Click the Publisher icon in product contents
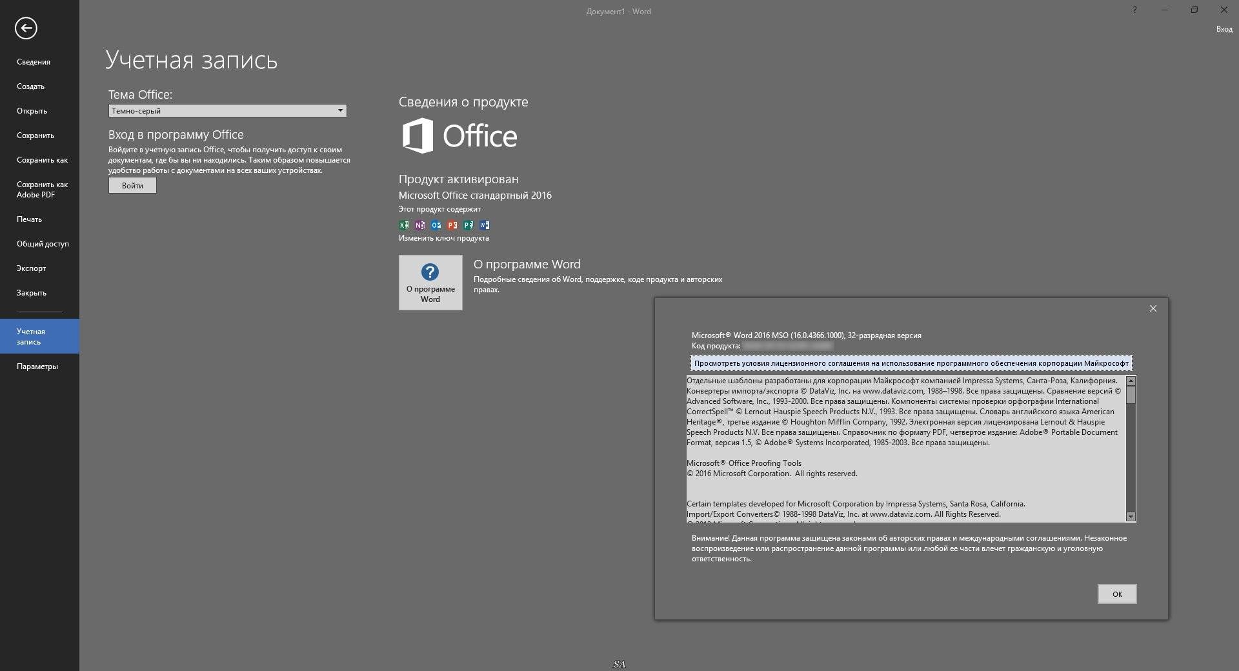The height and width of the screenshot is (671, 1239). click(468, 225)
